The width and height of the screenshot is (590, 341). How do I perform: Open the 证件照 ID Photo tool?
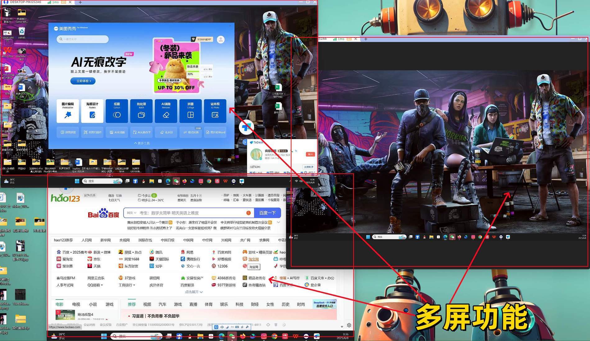(215, 111)
